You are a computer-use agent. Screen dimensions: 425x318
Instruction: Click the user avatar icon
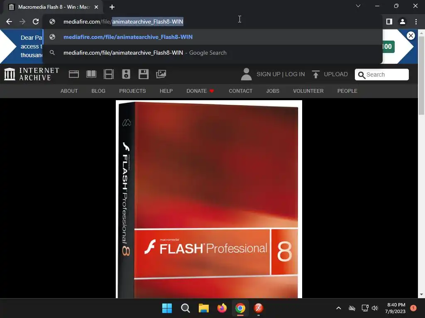(246, 74)
